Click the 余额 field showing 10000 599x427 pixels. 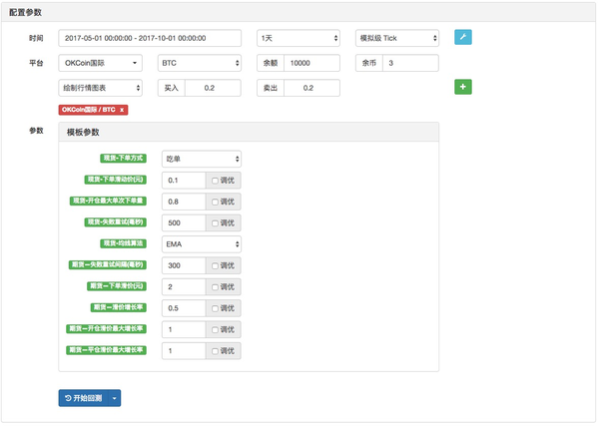[314, 63]
